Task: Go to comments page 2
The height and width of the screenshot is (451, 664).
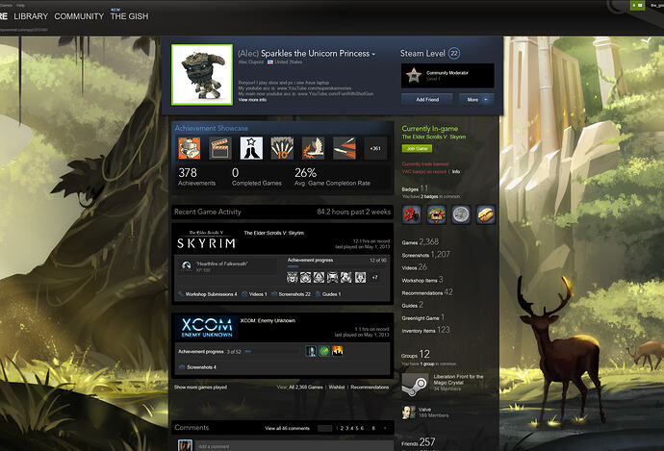Action: [x=342, y=428]
